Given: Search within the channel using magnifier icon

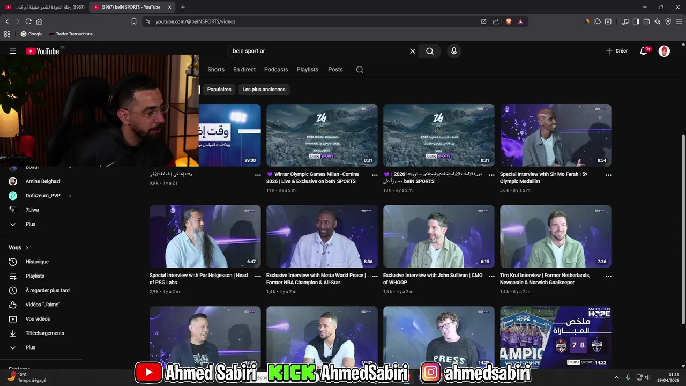Looking at the screenshot, I should (360, 70).
